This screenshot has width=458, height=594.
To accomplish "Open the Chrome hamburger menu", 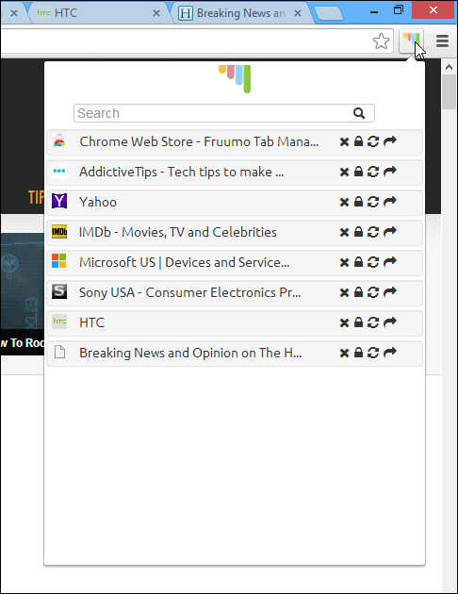I will click(x=442, y=41).
